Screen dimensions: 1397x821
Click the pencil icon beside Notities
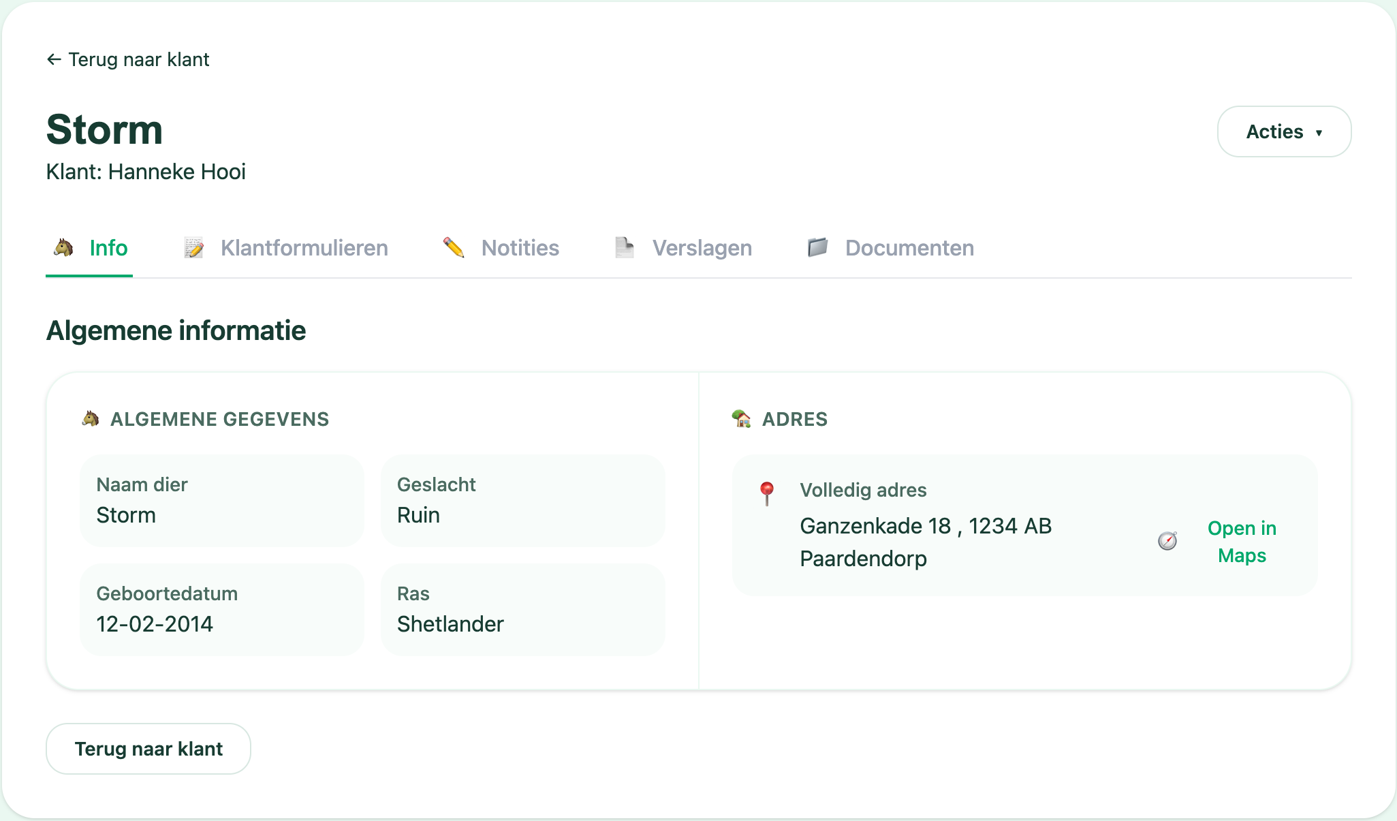pyautogui.click(x=454, y=247)
